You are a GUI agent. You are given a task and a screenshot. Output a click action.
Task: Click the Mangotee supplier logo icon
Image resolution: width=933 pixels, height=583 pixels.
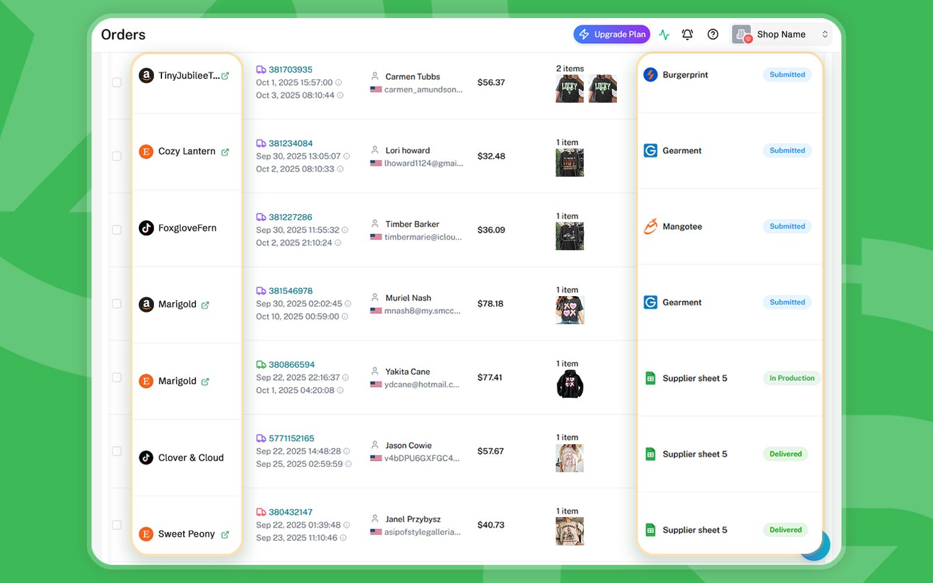(x=650, y=226)
